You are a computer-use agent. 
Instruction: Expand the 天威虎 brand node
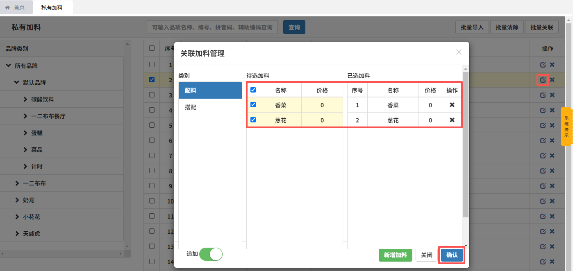click(17, 234)
